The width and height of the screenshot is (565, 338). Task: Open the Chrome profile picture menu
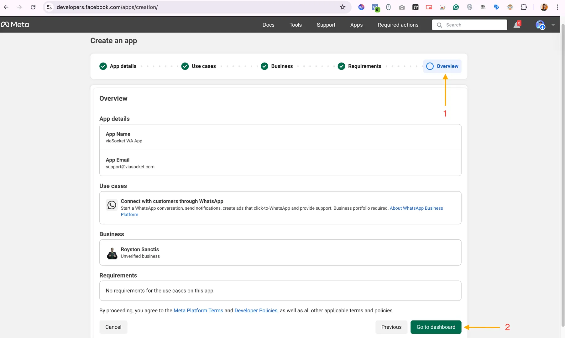point(544,7)
